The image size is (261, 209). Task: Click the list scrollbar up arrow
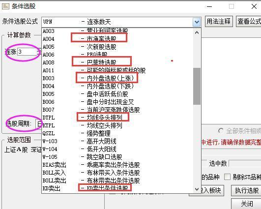pyautogui.click(x=197, y=32)
